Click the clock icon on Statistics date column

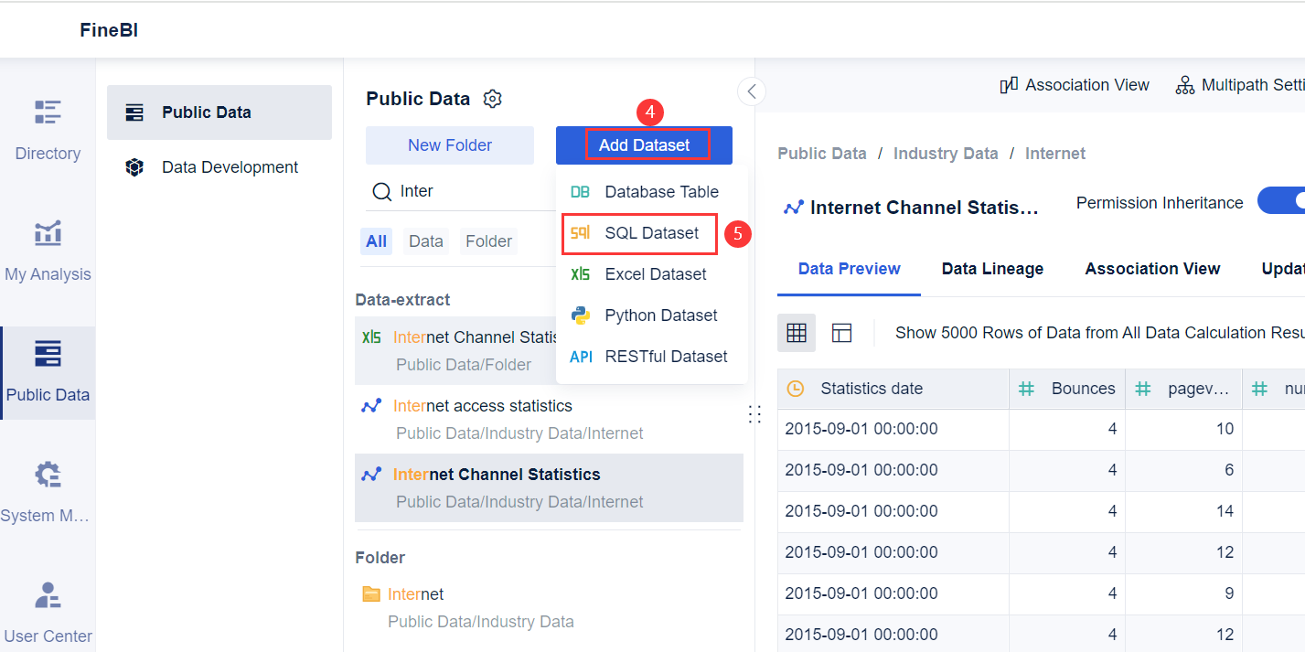(x=796, y=389)
